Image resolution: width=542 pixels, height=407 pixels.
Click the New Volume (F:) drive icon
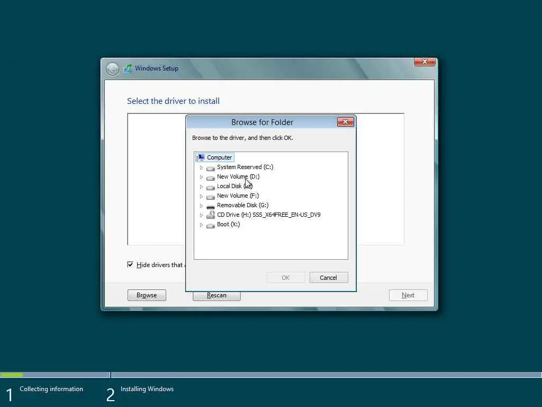(x=211, y=197)
